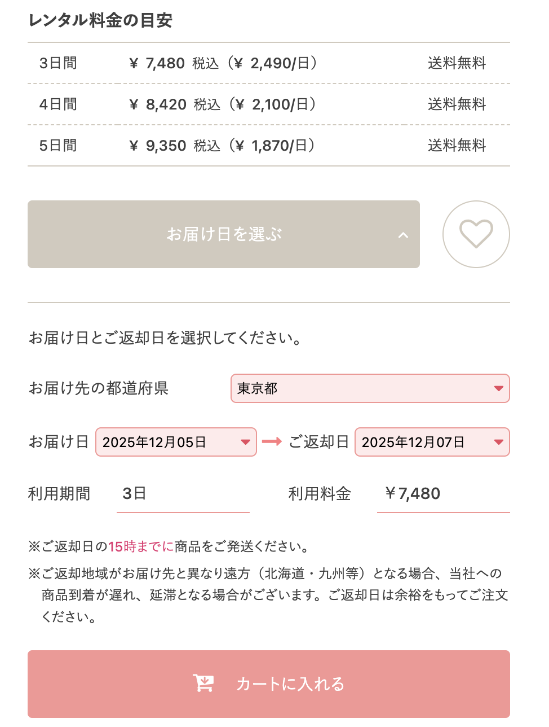Click the 利用期間 field showing 3日
This screenshot has height=727, width=549.
click(182, 494)
